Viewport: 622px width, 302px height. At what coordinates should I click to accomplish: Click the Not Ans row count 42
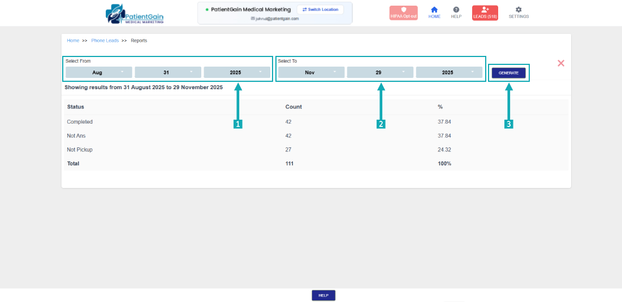point(288,136)
